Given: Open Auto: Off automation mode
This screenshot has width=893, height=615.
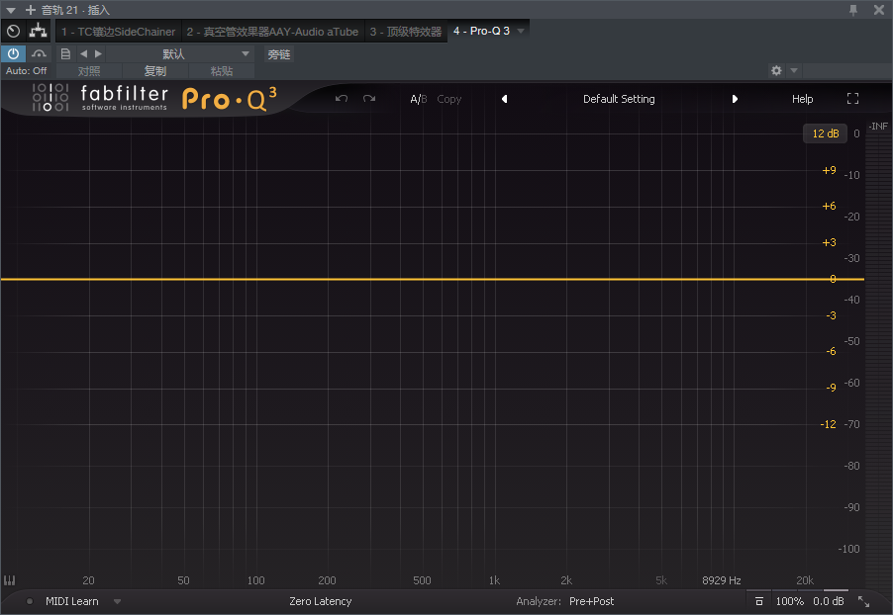Looking at the screenshot, I should [26, 71].
